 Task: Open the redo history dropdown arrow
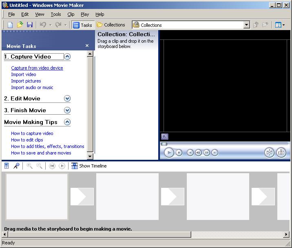[x=65, y=25]
